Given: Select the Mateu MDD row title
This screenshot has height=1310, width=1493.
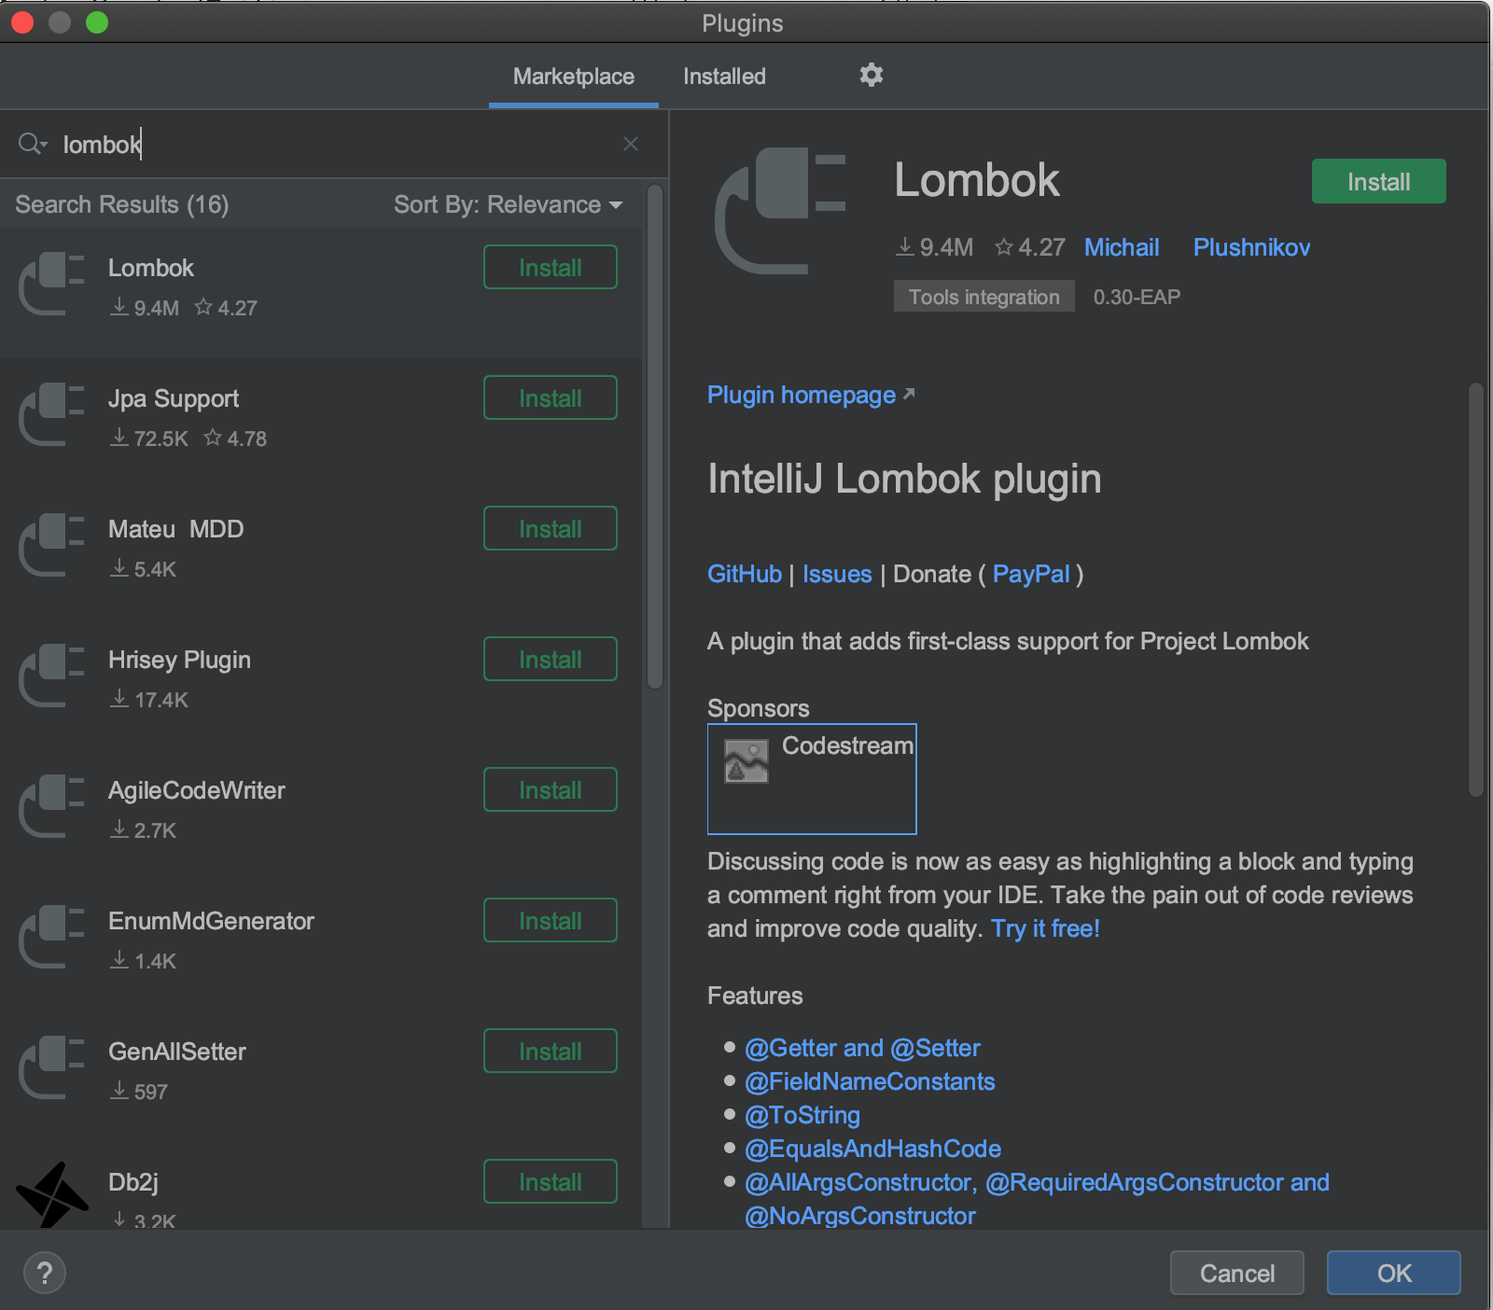Looking at the screenshot, I should [175, 529].
